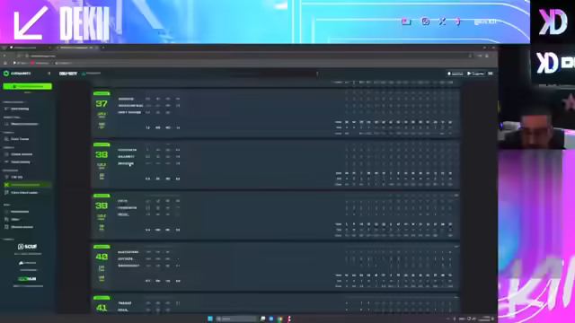Click the rank 40 number

click(x=102, y=257)
